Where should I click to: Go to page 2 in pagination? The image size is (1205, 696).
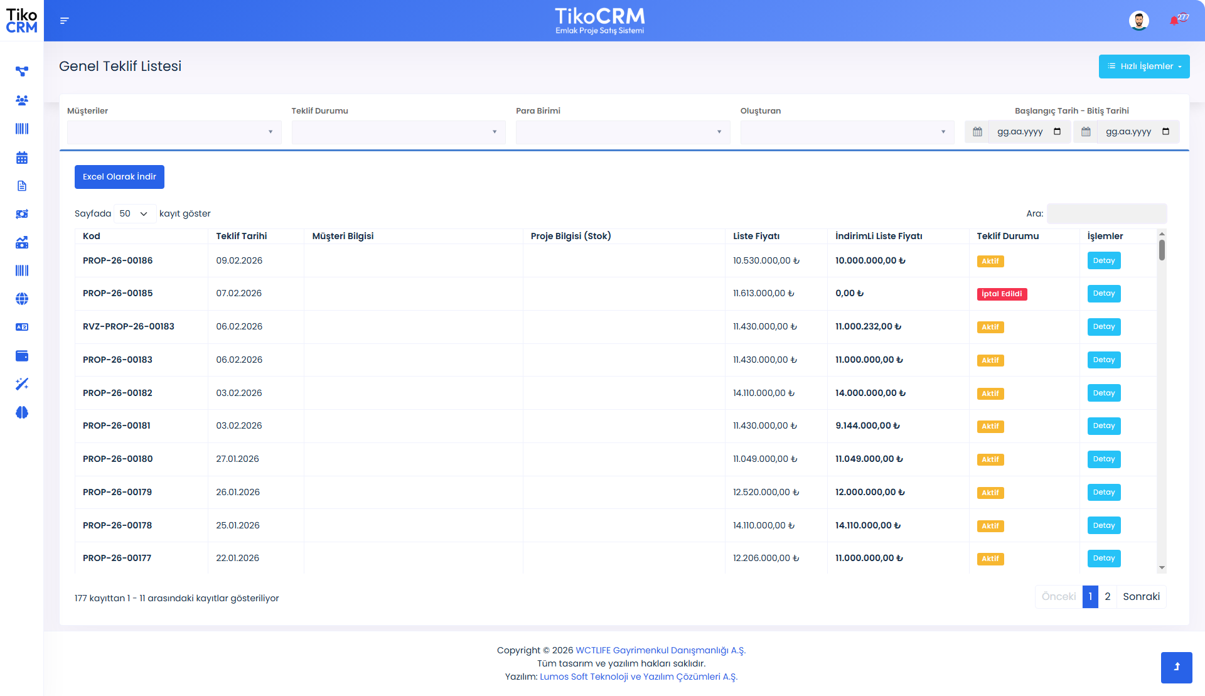tap(1107, 596)
